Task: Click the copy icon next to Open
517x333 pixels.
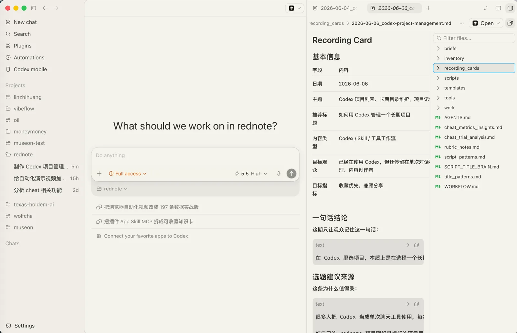Action: [x=510, y=23]
